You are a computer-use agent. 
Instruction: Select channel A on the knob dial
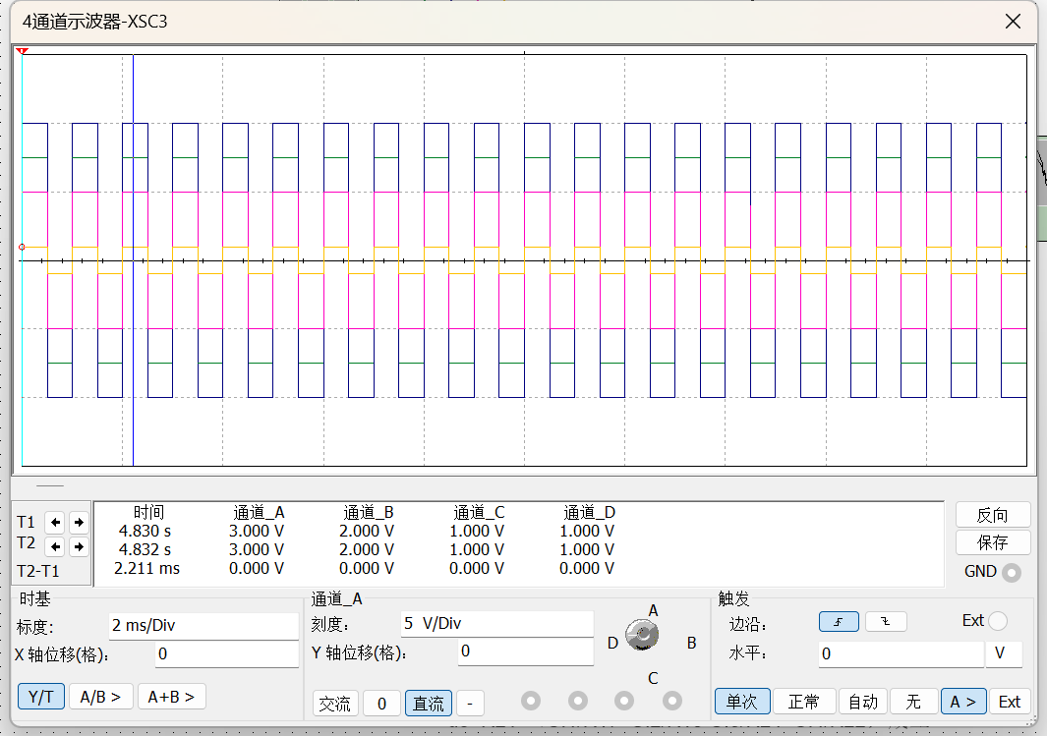coord(653,610)
